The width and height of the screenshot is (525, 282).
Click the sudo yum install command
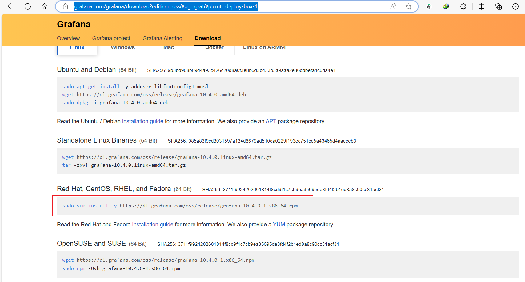point(180,206)
